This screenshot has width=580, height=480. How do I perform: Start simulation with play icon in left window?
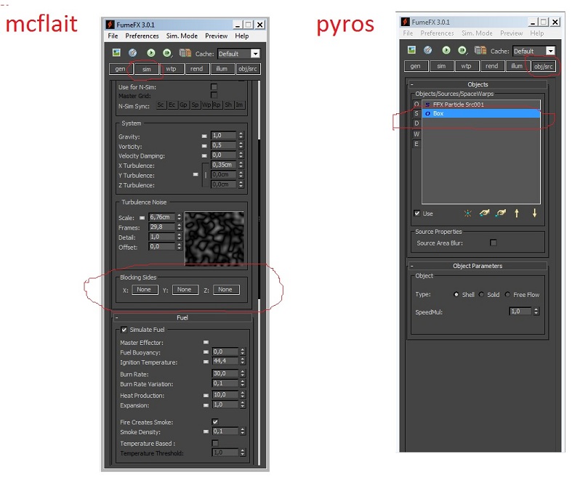(151, 53)
